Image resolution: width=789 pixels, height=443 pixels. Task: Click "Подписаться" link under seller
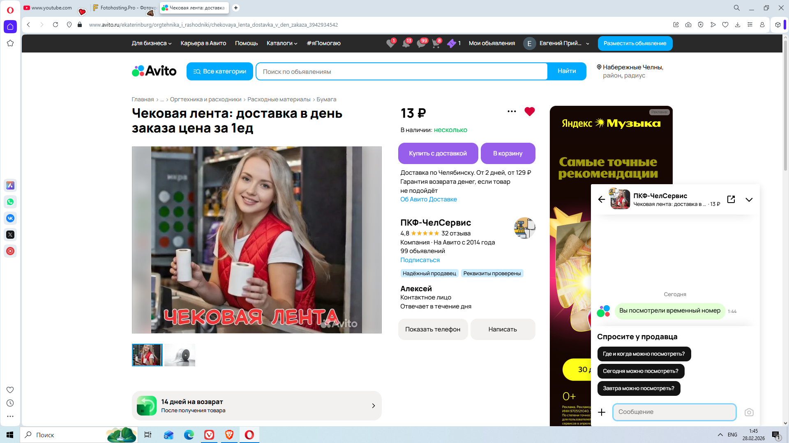420,260
